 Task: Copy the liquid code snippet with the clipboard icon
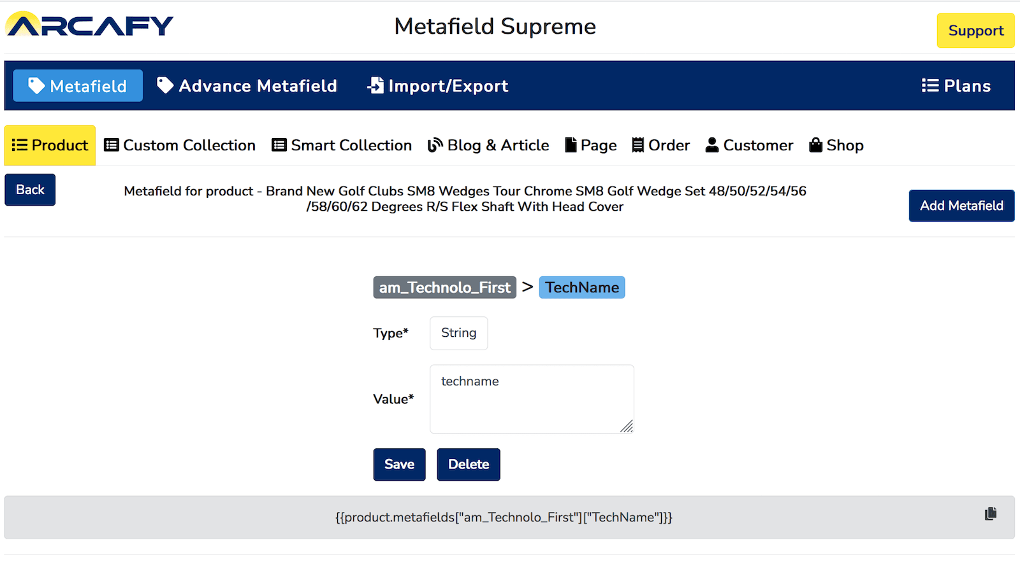coord(991,514)
